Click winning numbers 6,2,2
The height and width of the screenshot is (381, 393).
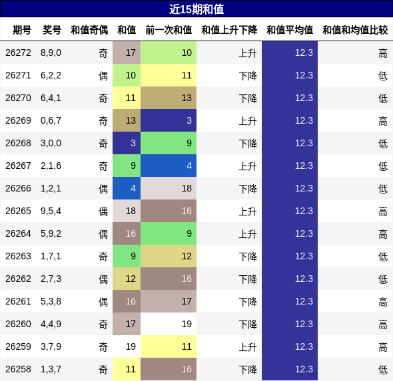pos(51,75)
